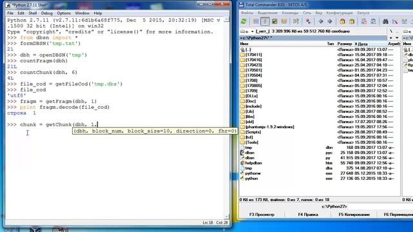Viewport: 413px width, 232px height.
Task: Select the [..] parent folder row
Action: coord(319,50)
